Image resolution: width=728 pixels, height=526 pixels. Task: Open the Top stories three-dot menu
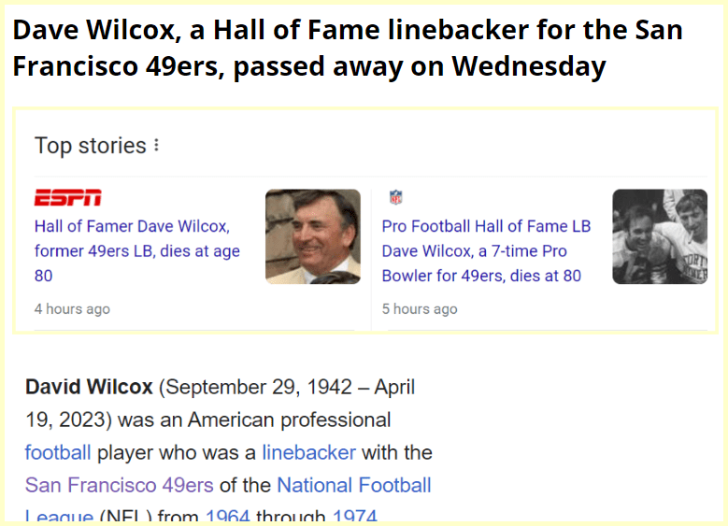[x=156, y=146]
